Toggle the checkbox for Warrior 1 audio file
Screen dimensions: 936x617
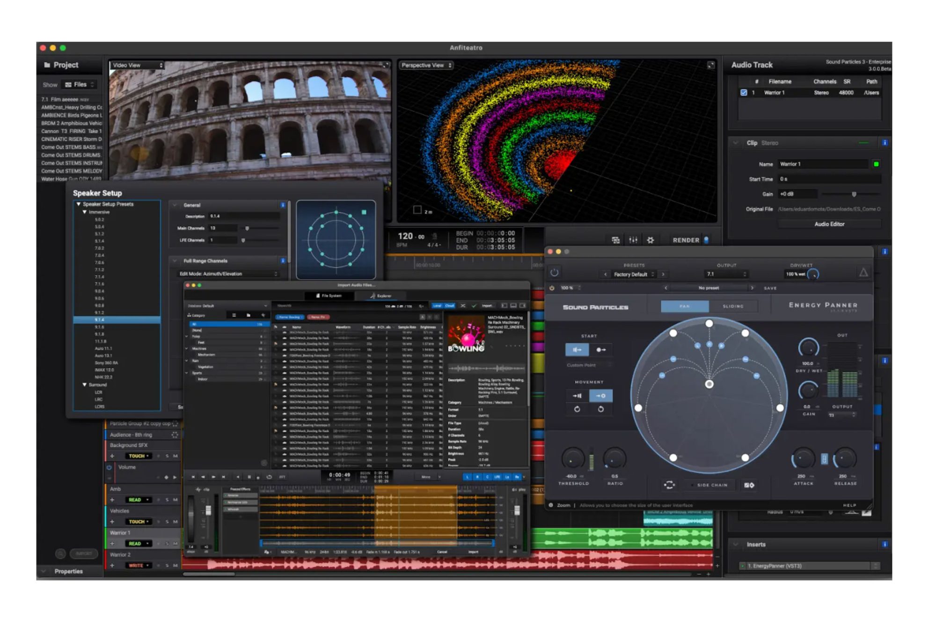[x=744, y=93]
